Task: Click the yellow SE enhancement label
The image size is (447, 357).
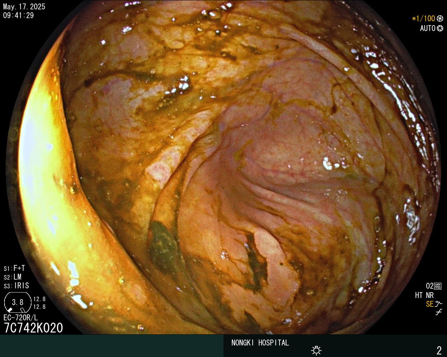Action: coord(430,304)
